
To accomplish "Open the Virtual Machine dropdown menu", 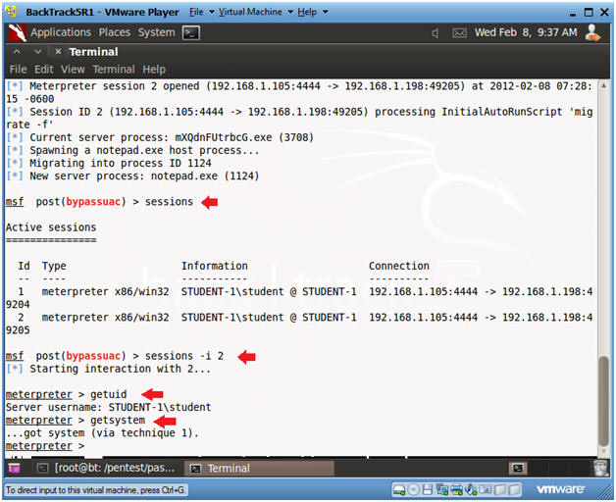I will 256,12.
